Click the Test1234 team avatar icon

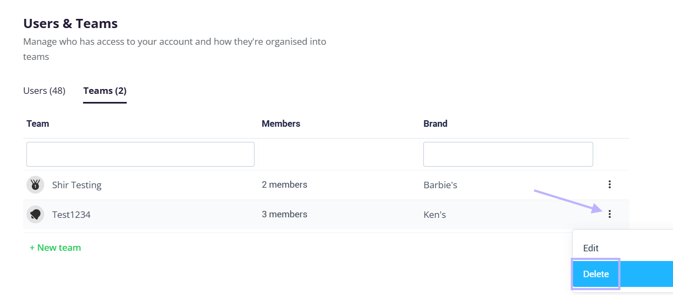(35, 215)
